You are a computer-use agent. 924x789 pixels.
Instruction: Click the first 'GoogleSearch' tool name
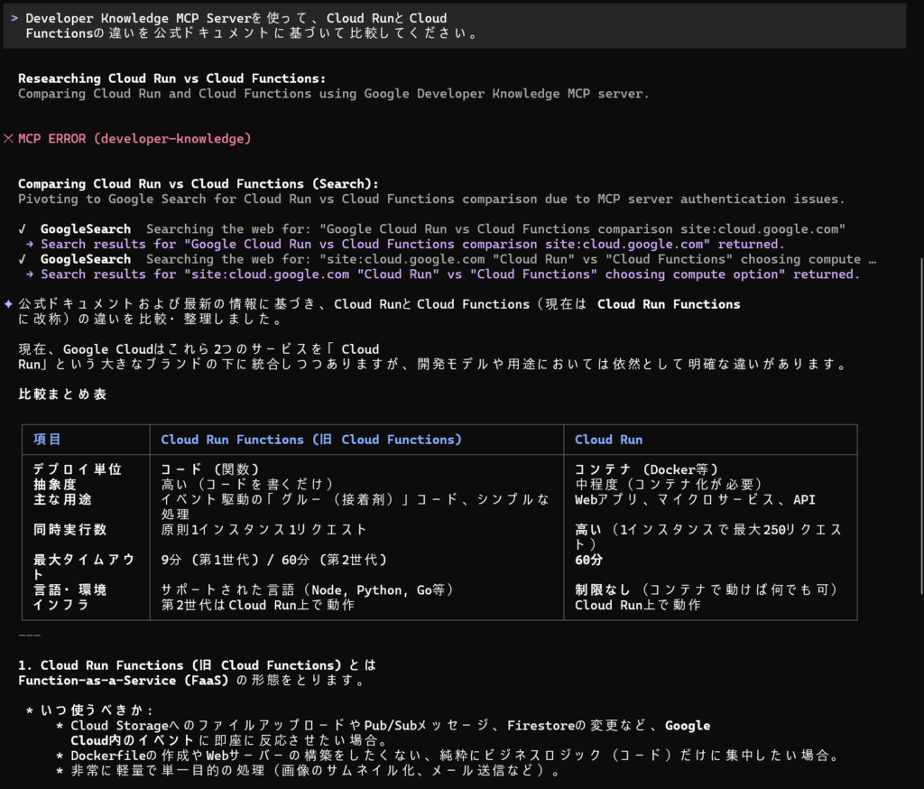coord(86,228)
